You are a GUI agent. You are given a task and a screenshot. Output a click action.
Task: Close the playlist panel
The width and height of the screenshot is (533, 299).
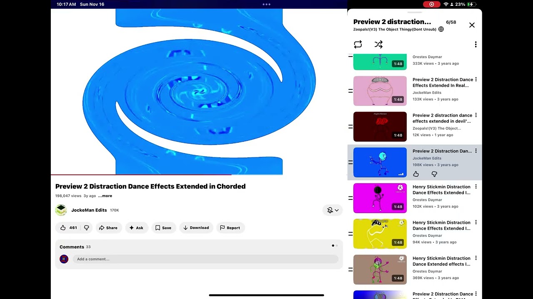(472, 25)
